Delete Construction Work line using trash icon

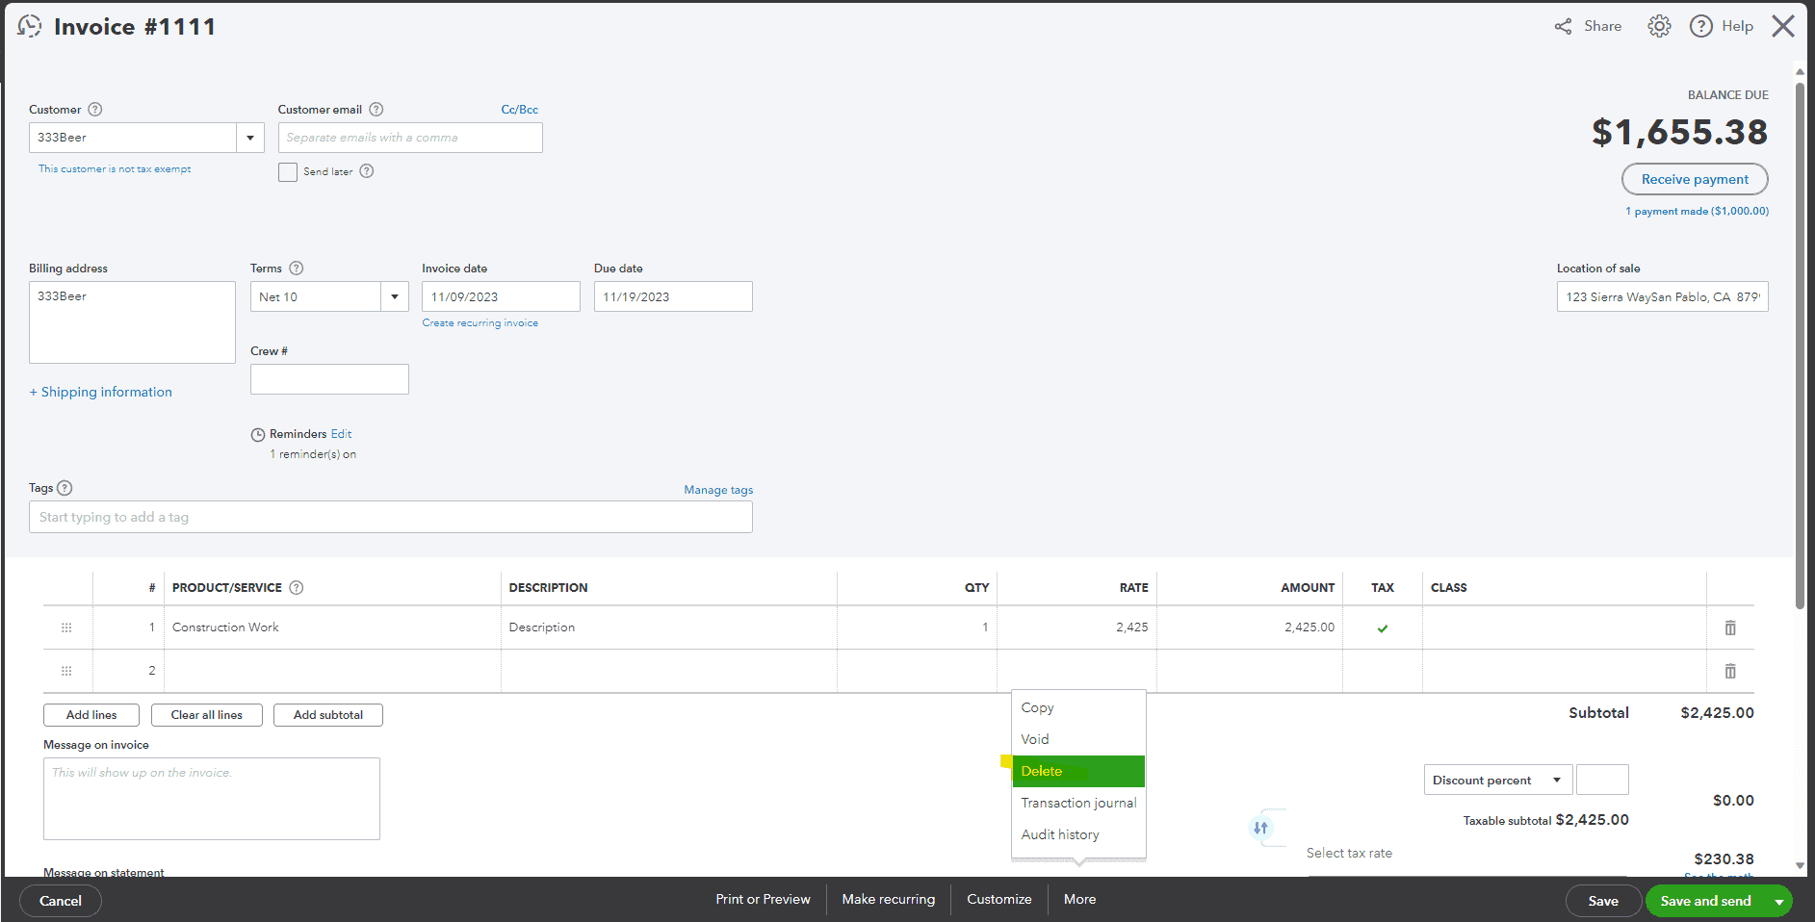pyautogui.click(x=1729, y=627)
